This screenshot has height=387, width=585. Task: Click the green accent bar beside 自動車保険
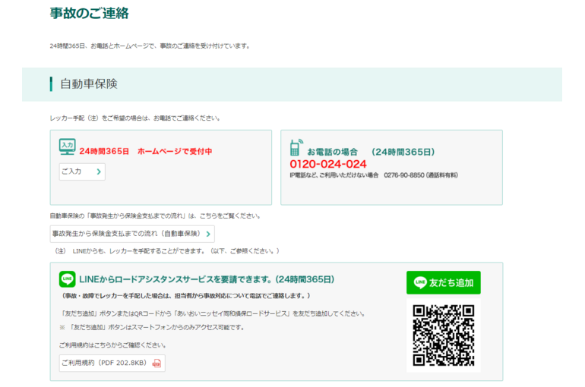51,84
